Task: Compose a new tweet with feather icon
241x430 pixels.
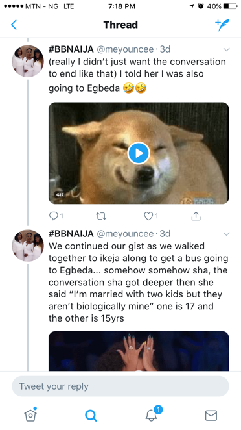Action: coord(222,25)
